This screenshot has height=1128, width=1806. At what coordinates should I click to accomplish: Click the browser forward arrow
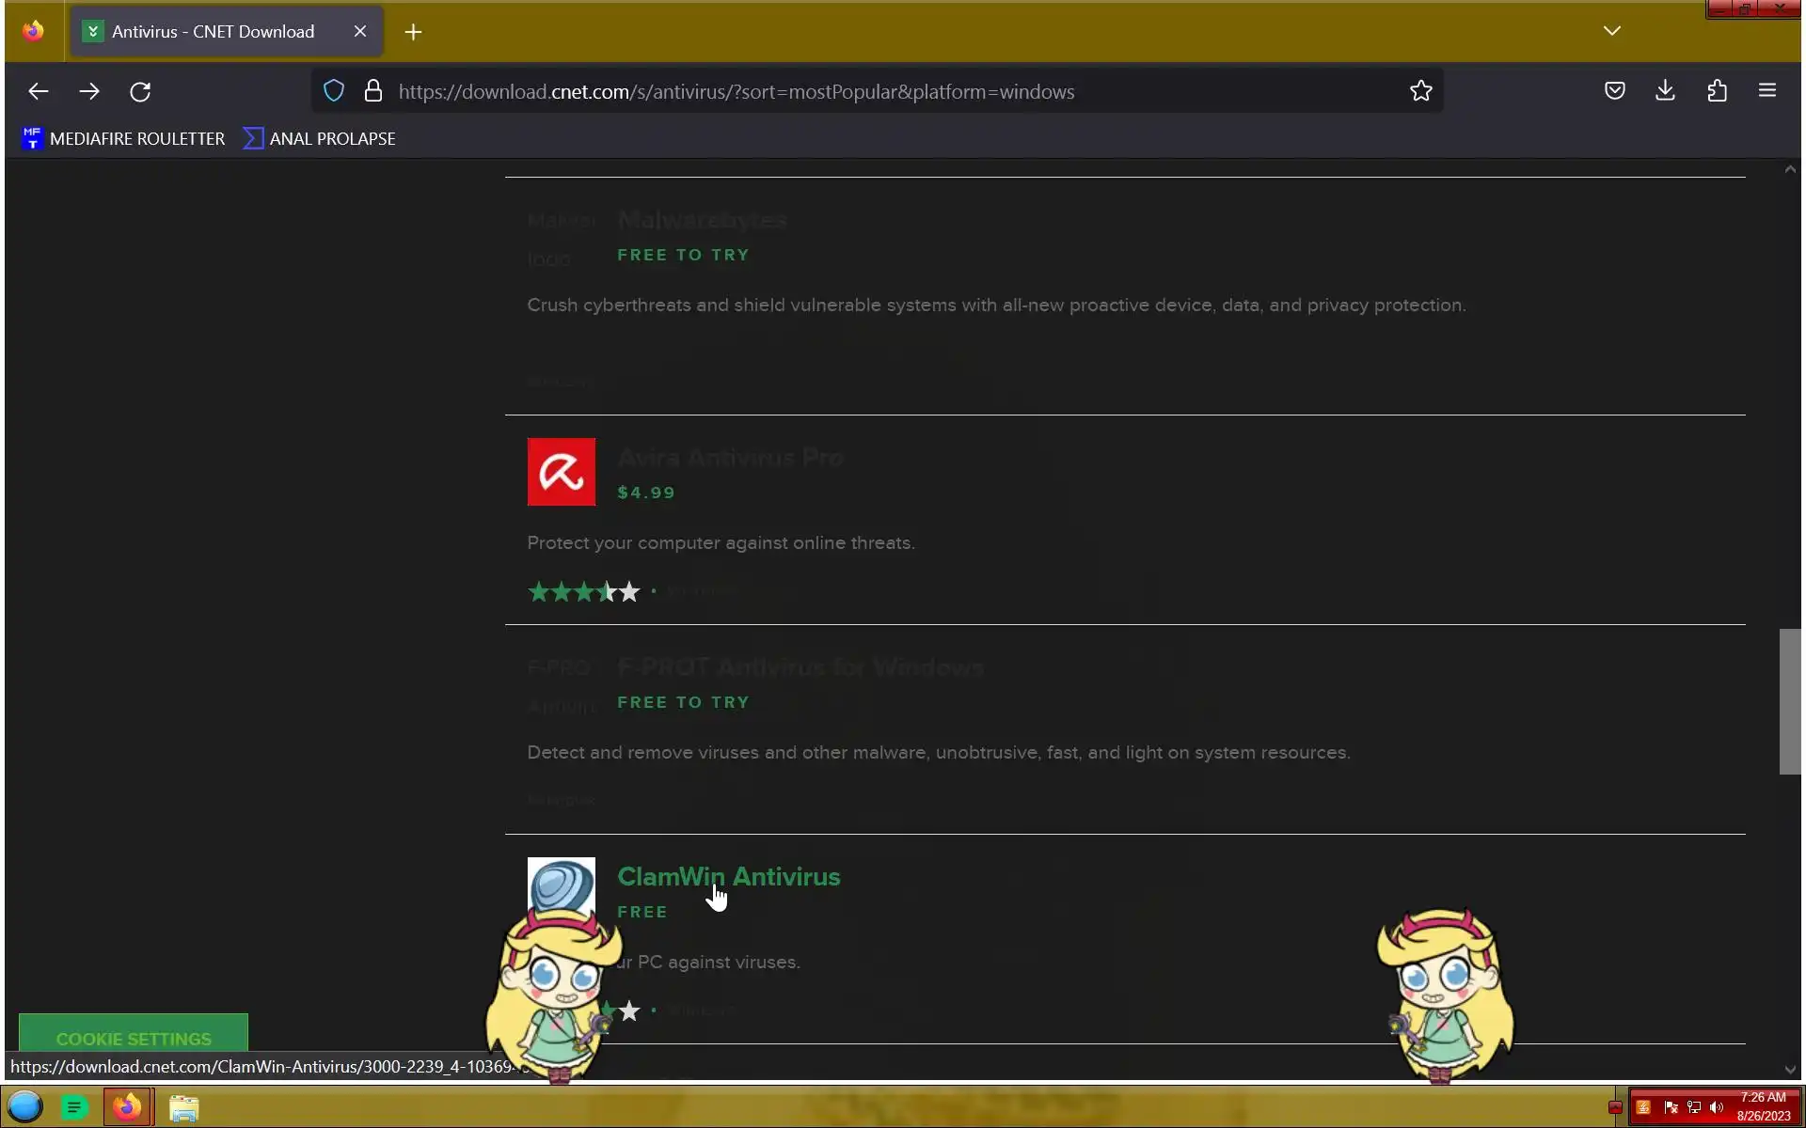89,91
